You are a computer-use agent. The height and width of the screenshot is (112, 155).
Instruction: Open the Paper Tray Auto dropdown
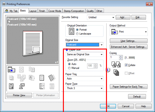pos(84,79)
